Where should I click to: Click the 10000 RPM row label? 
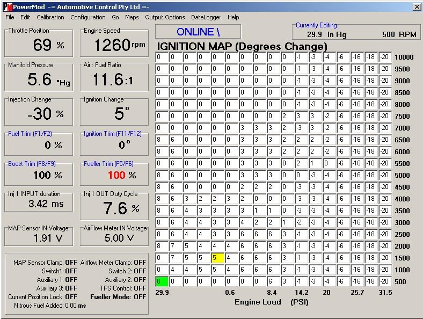coord(404,57)
